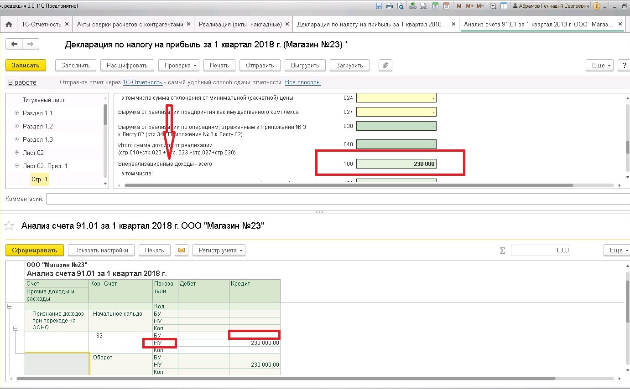The height and width of the screenshot is (389, 630).
Task: Switch to Декларация по налогу на прибыль tab
Action: (372, 24)
